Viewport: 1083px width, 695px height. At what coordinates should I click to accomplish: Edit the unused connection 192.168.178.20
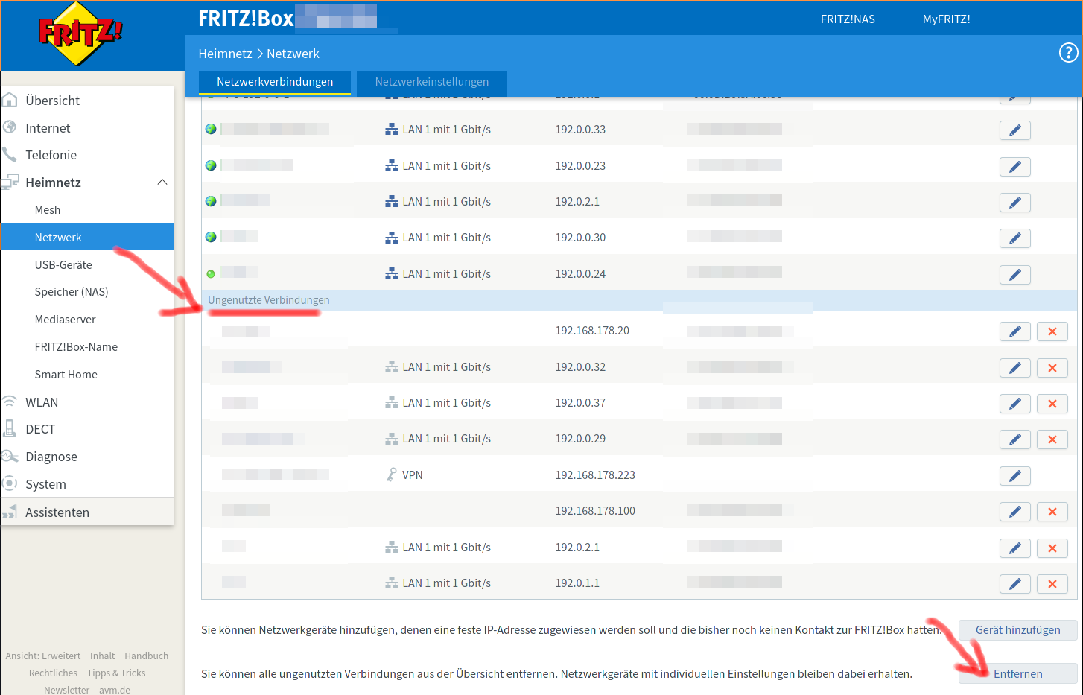pos(1014,331)
